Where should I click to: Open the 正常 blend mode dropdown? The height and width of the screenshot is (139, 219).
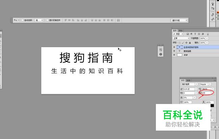[181, 38]
